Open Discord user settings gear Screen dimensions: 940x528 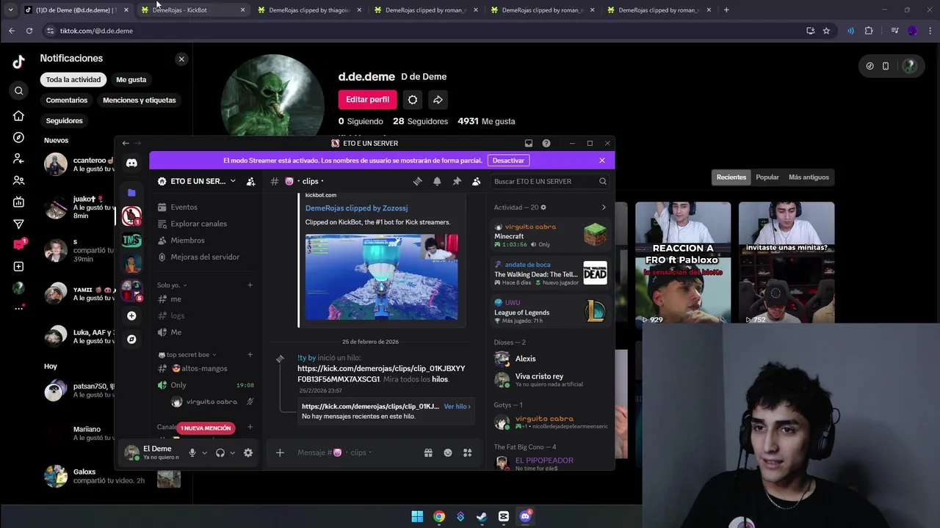[248, 453]
